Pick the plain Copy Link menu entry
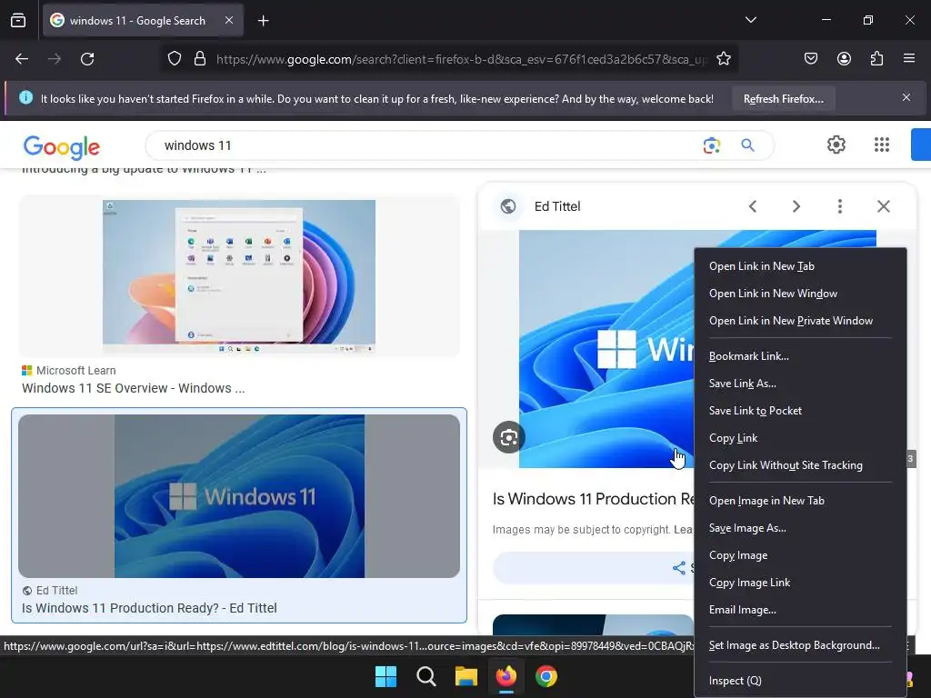 click(800, 438)
